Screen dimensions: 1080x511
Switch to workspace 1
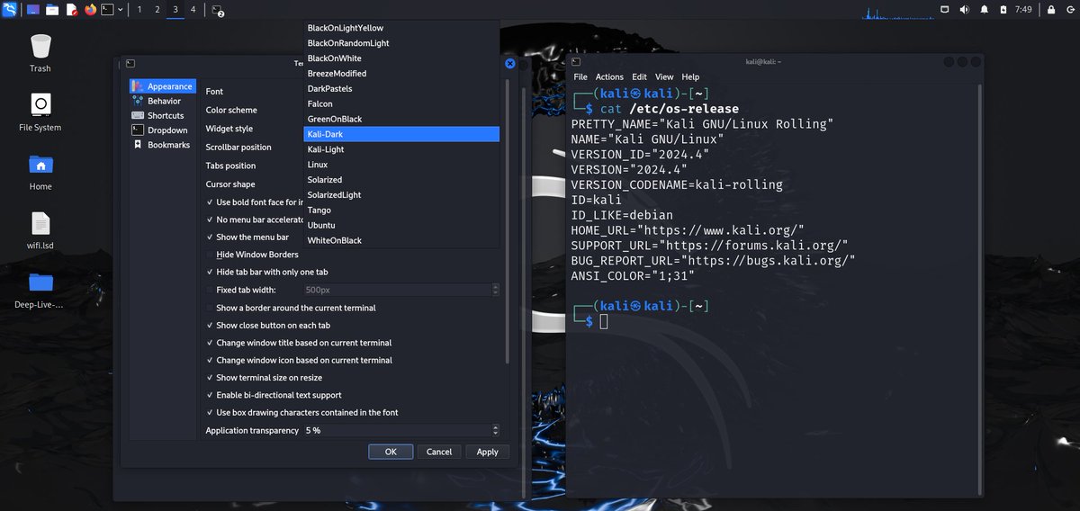pyautogui.click(x=139, y=9)
